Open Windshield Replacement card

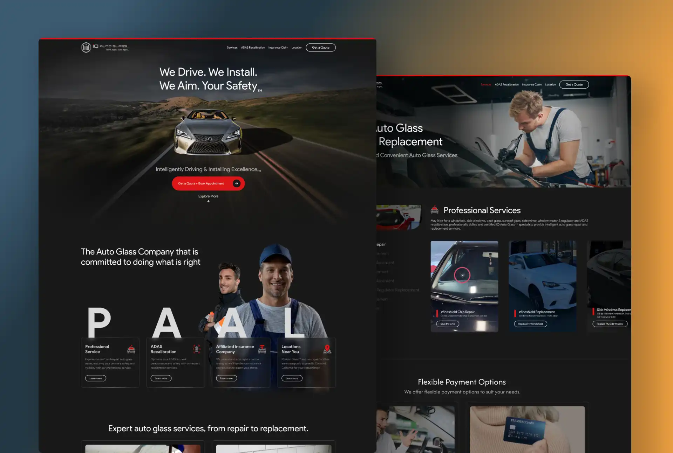543,286
